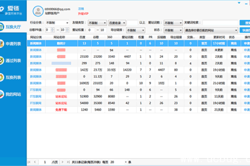Click the blue search button beside keyword field
The image size is (250, 166).
coord(245,23)
